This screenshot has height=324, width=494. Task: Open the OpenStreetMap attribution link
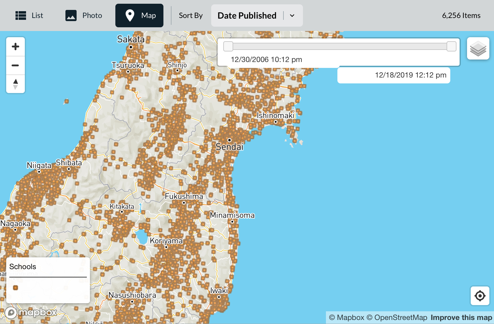(397, 317)
